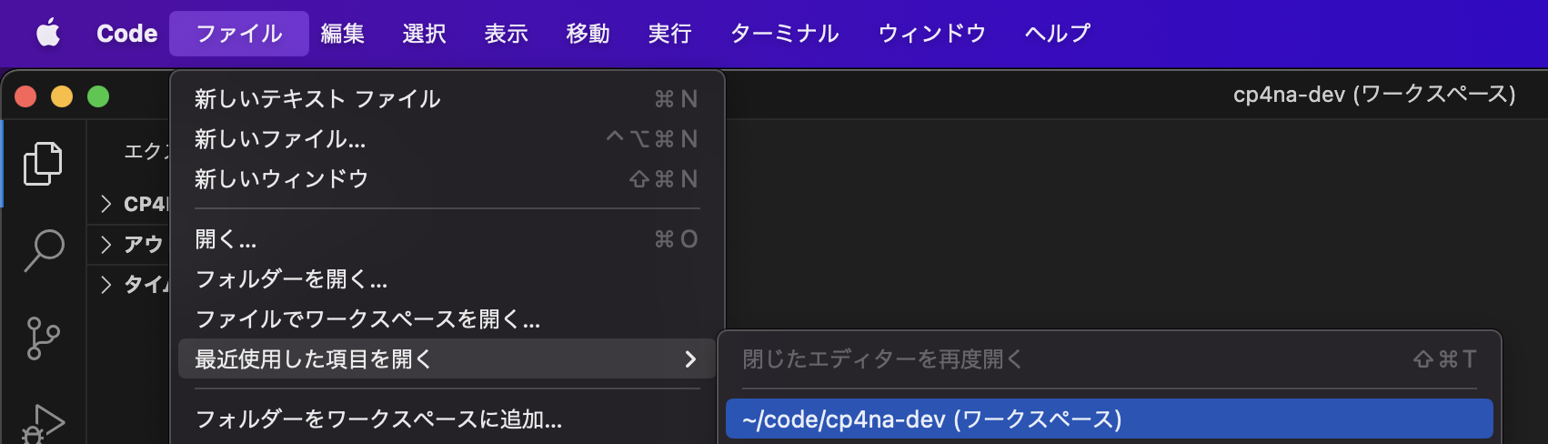The width and height of the screenshot is (1548, 444).
Task: Close the open ファイル menu
Action: [239, 34]
